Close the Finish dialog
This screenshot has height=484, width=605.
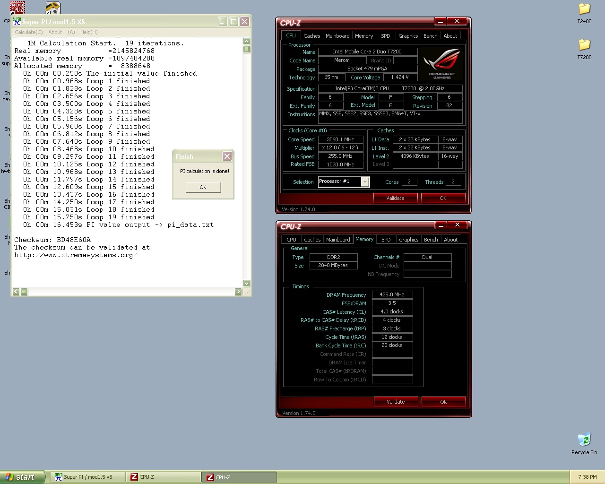227,156
